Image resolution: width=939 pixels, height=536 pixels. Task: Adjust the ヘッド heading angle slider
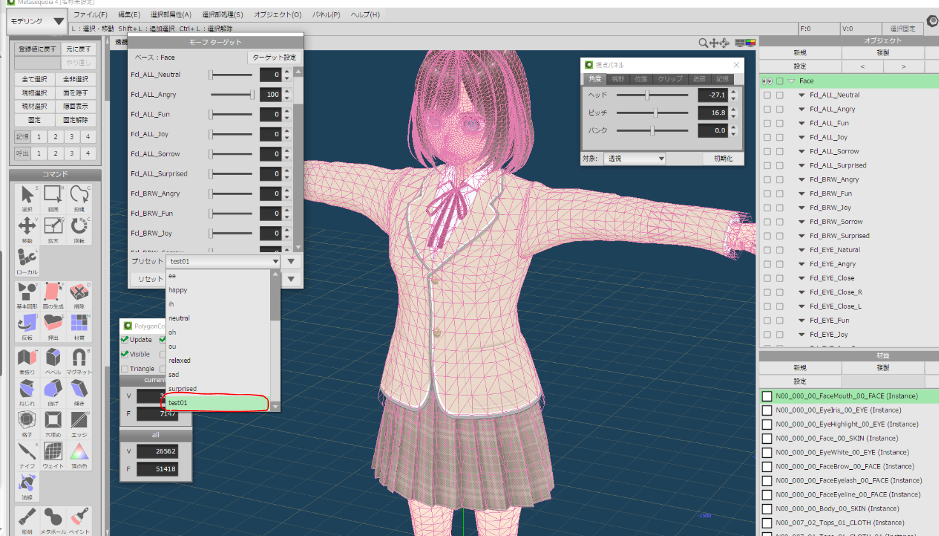652,95
